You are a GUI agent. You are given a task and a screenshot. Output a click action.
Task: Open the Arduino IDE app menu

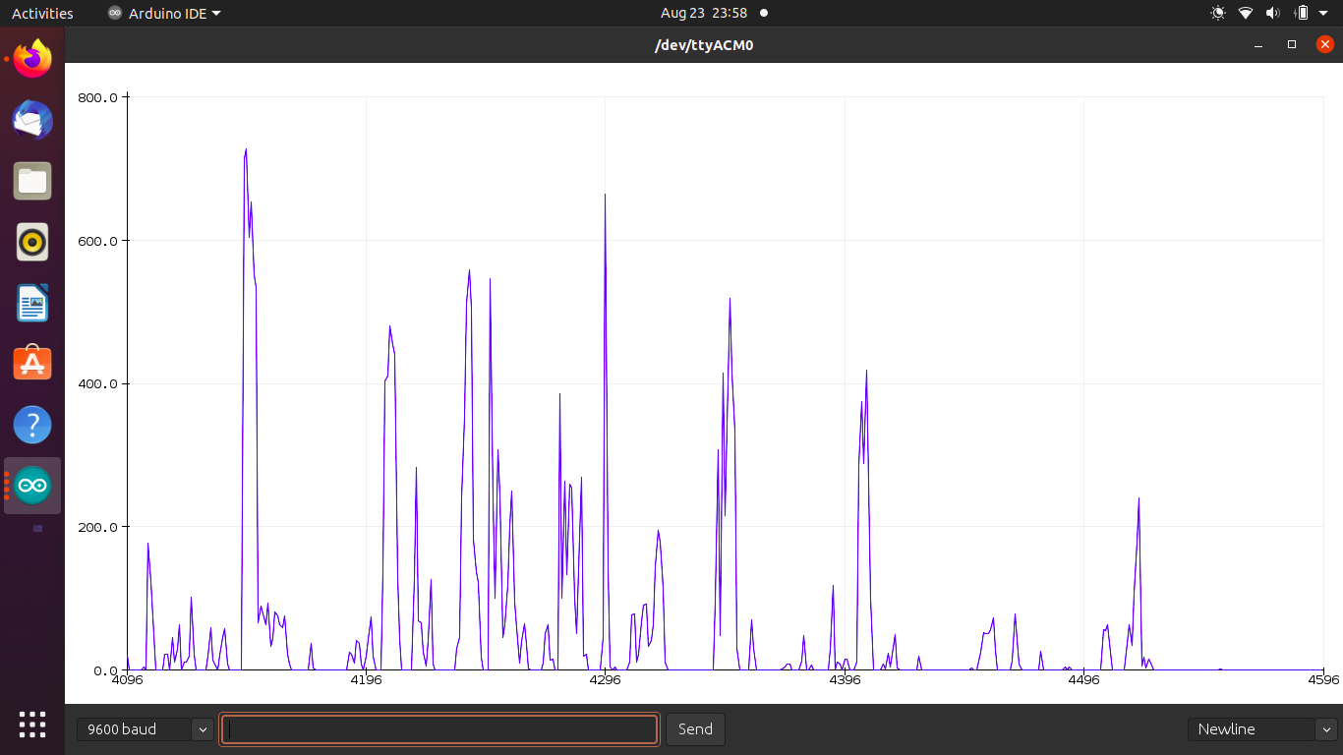tap(164, 14)
